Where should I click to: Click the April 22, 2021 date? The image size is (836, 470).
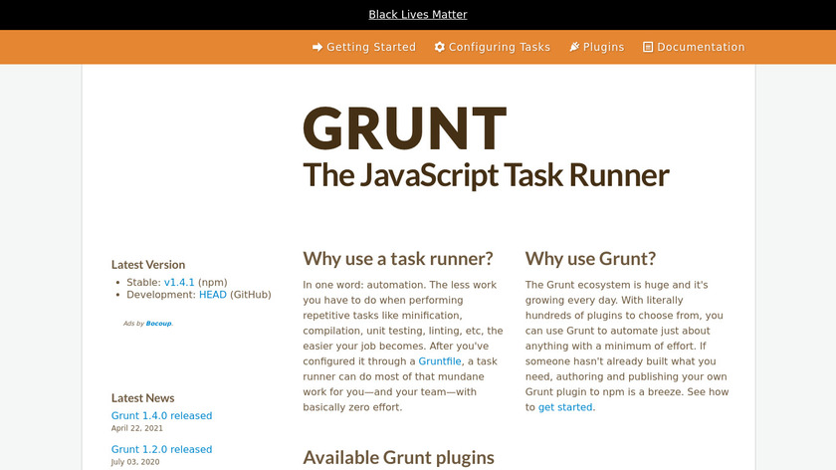137,428
